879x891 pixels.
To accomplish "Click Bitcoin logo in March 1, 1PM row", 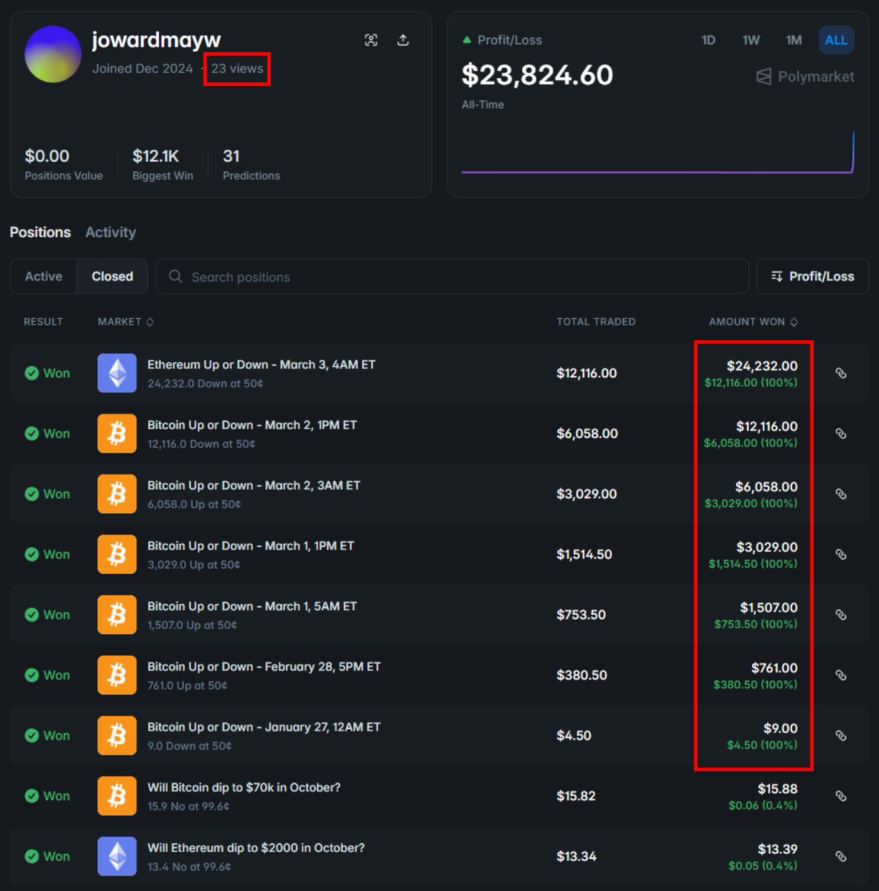I will 117,555.
